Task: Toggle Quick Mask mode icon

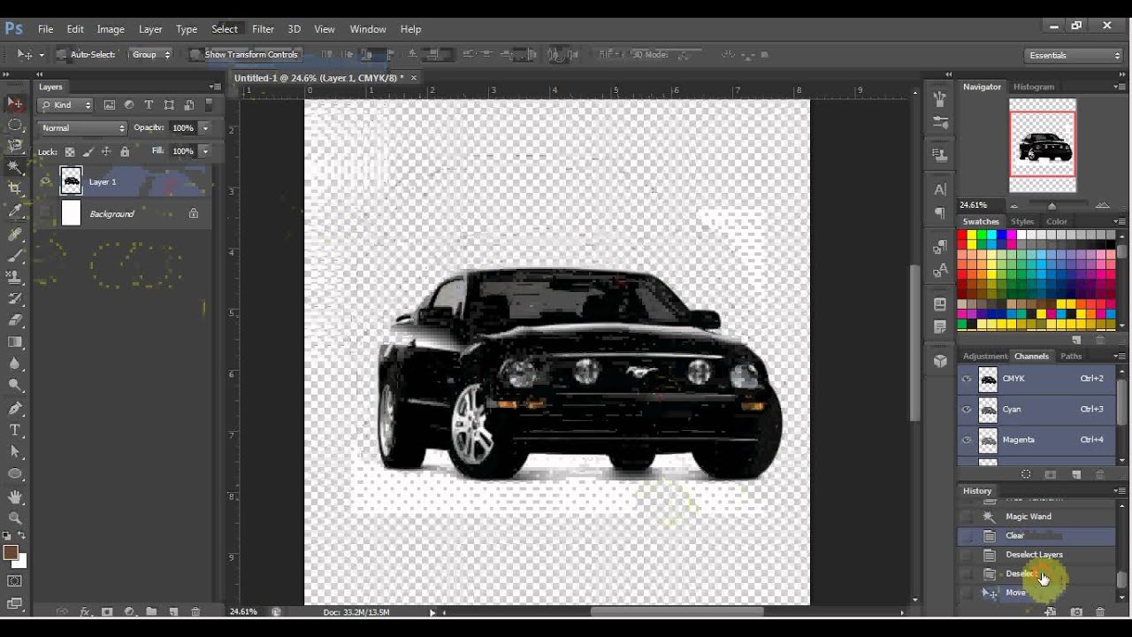Action: click(15, 581)
